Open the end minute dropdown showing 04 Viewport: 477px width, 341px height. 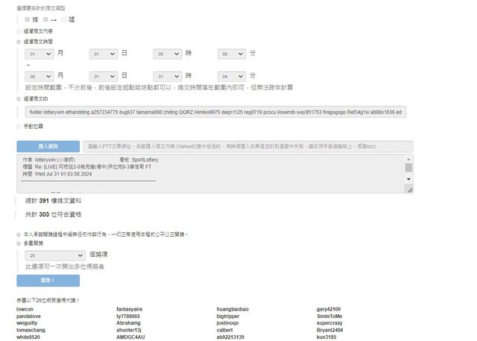pos(231,76)
